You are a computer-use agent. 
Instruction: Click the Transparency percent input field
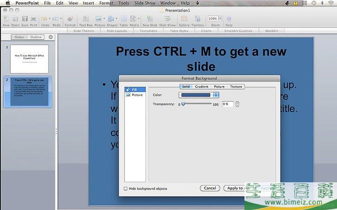[228, 104]
